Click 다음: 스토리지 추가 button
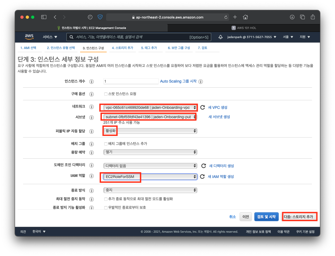 pyautogui.click(x=299, y=217)
